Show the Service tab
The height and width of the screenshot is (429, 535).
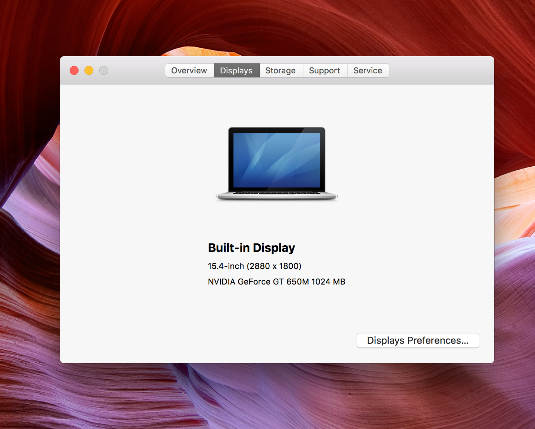point(368,70)
